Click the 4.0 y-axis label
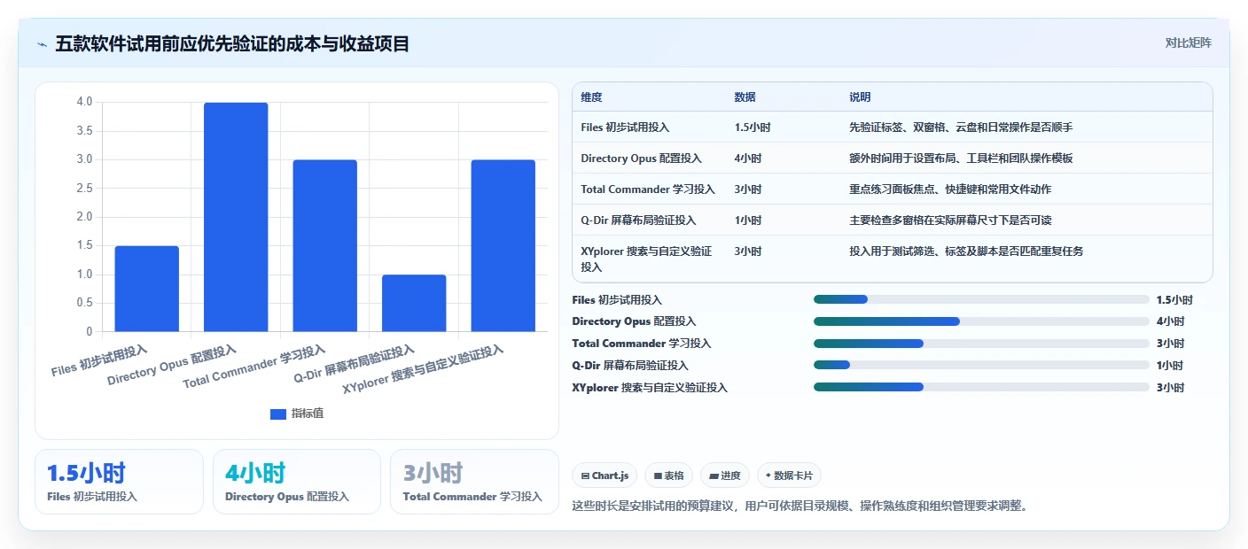Image resolution: width=1248 pixels, height=549 pixels. coord(84,102)
